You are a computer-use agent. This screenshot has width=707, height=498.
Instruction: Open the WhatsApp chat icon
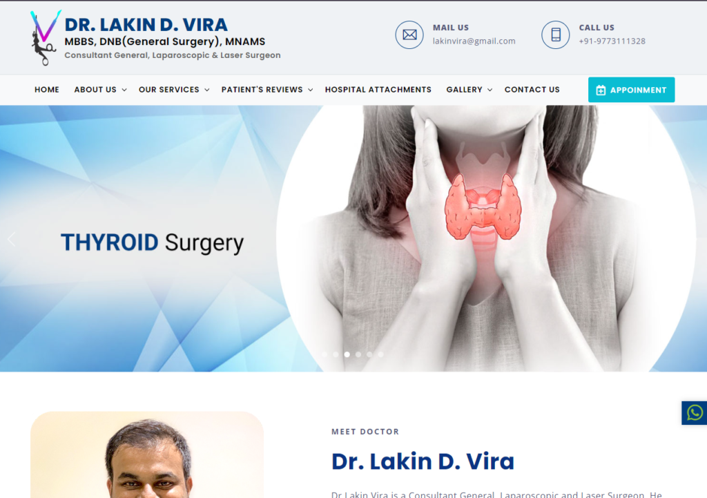[x=695, y=413]
